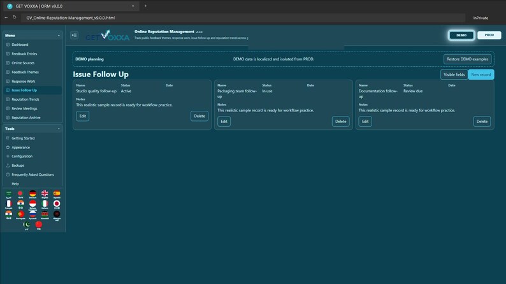Reload the page with the refresh icon
Viewport: 506px width, 284px height.
(x=15, y=17)
